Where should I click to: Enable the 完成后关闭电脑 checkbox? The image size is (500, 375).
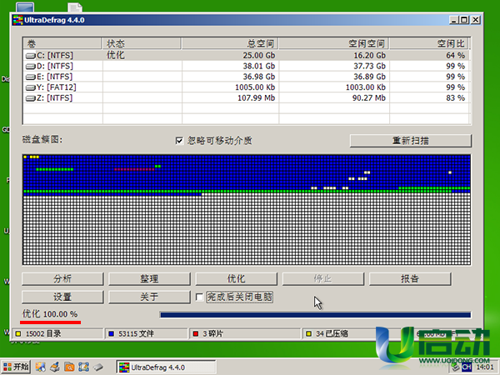[x=200, y=297]
